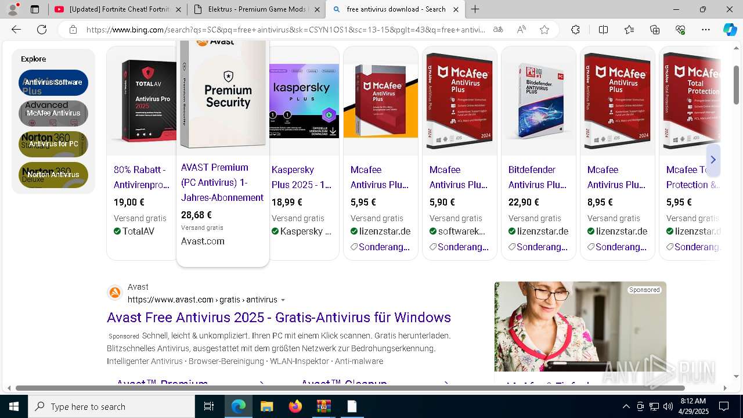Select Antivirus Software explore pill

tap(53, 82)
